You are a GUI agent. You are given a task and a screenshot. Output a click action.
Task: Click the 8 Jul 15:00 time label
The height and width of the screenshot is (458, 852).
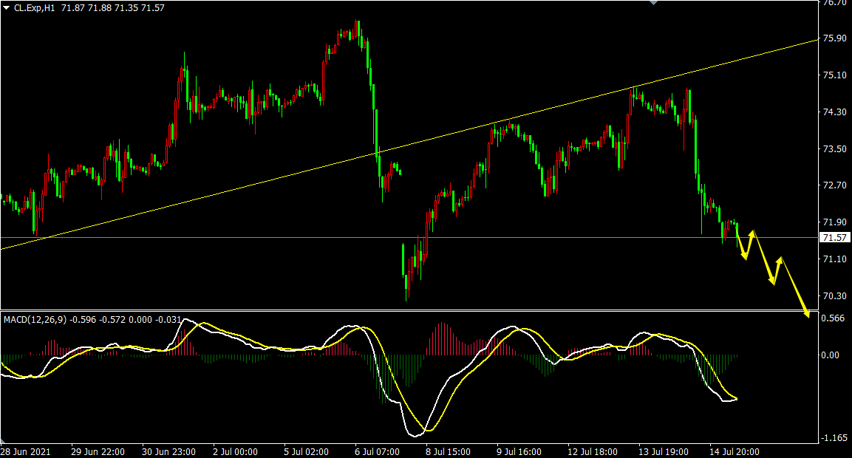(x=449, y=452)
